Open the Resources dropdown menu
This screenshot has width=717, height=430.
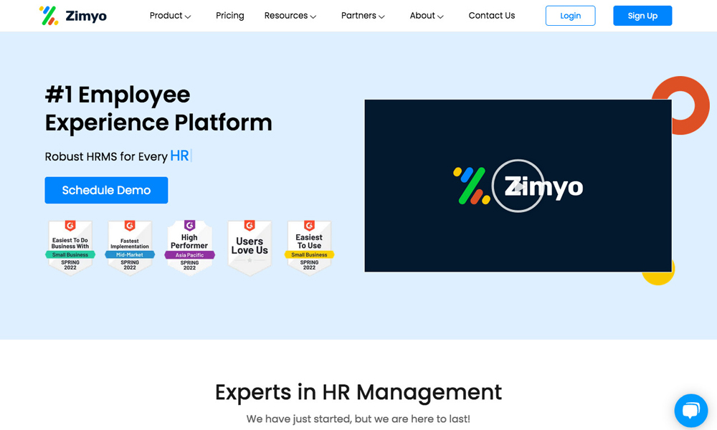pos(290,16)
